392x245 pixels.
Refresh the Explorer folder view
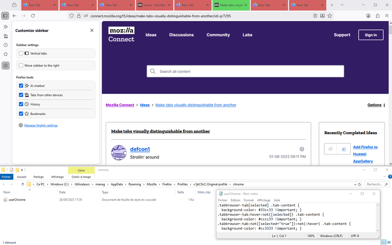pyautogui.click(x=359, y=184)
